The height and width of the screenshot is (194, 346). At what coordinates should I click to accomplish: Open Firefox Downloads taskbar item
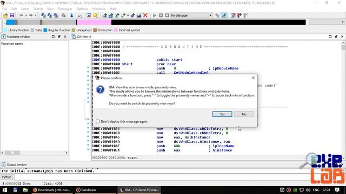pos(52,190)
